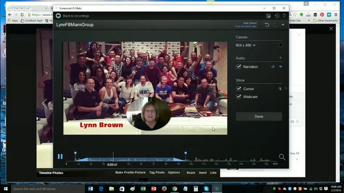Open Windows Store from taskbar
344x193 pixels.
122,189
